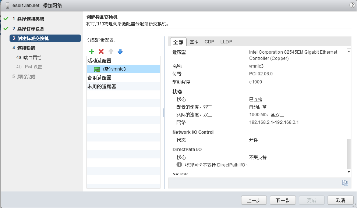
Task: Click the 分配的适配器 label
Action: click(x=101, y=40)
